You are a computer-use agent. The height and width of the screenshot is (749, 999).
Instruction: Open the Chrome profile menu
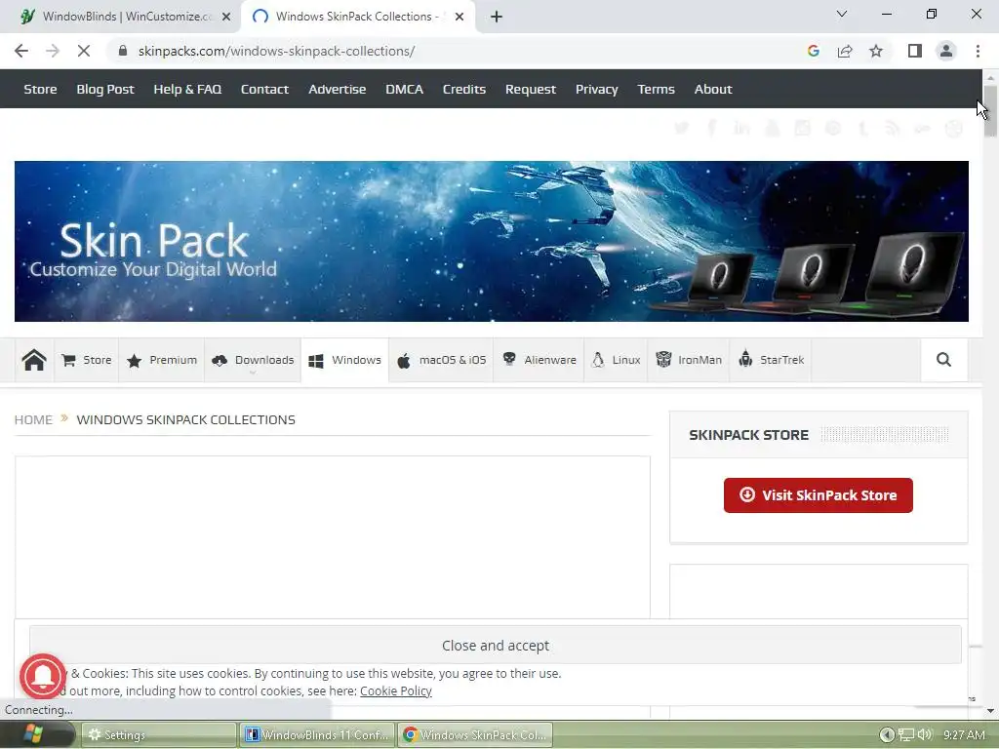(x=946, y=51)
